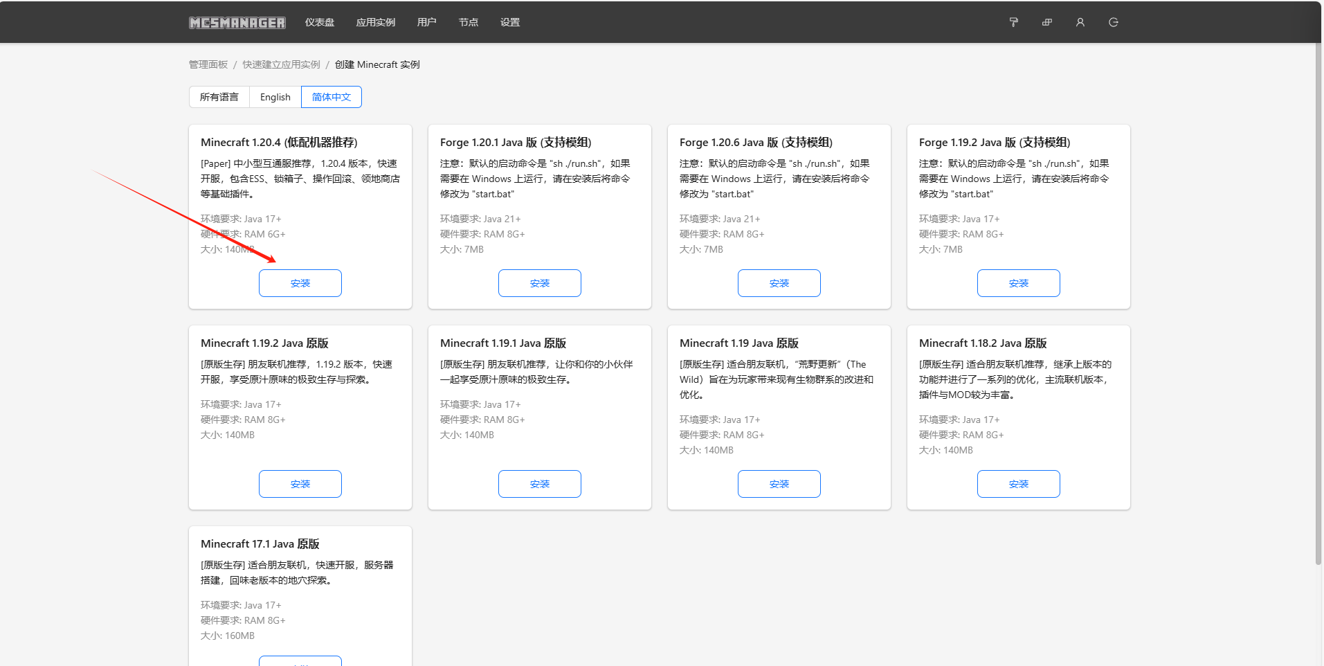Open the 用户 navigation item
The width and height of the screenshot is (1324, 666).
(x=426, y=22)
